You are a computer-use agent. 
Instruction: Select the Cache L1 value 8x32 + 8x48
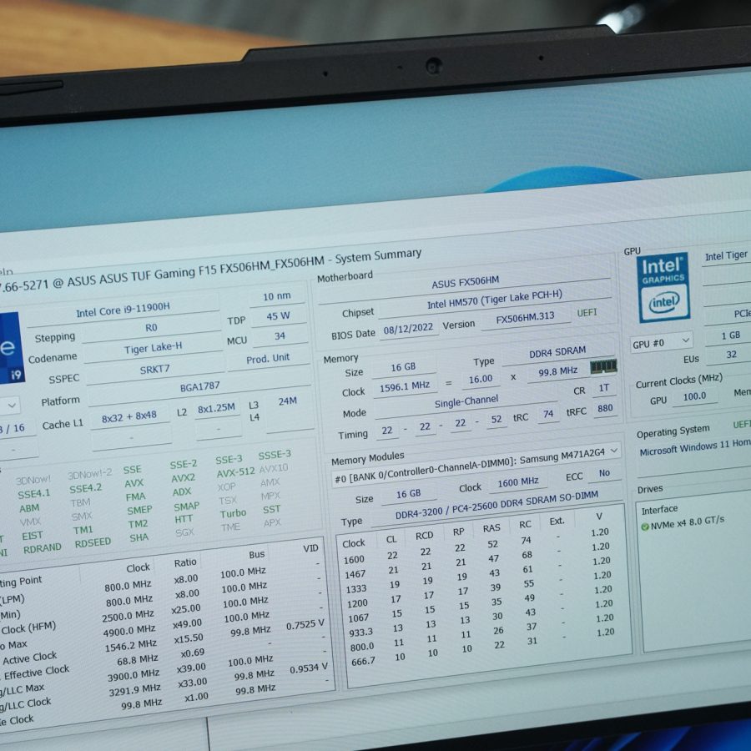pos(129,417)
